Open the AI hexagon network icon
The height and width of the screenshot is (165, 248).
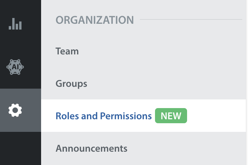(15, 67)
